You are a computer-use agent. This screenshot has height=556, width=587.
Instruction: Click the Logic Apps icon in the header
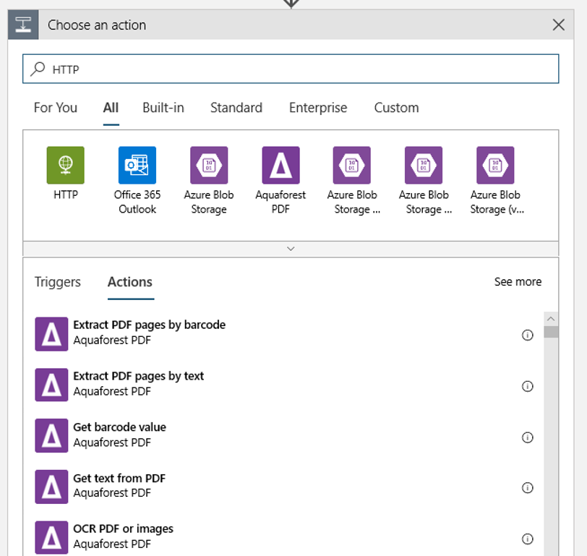[22, 24]
